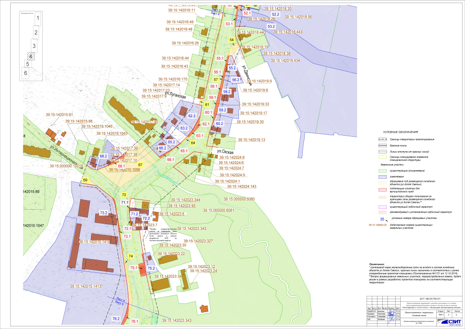
Task: Click sheet 5 in the layout diagram
Action: pos(27,64)
